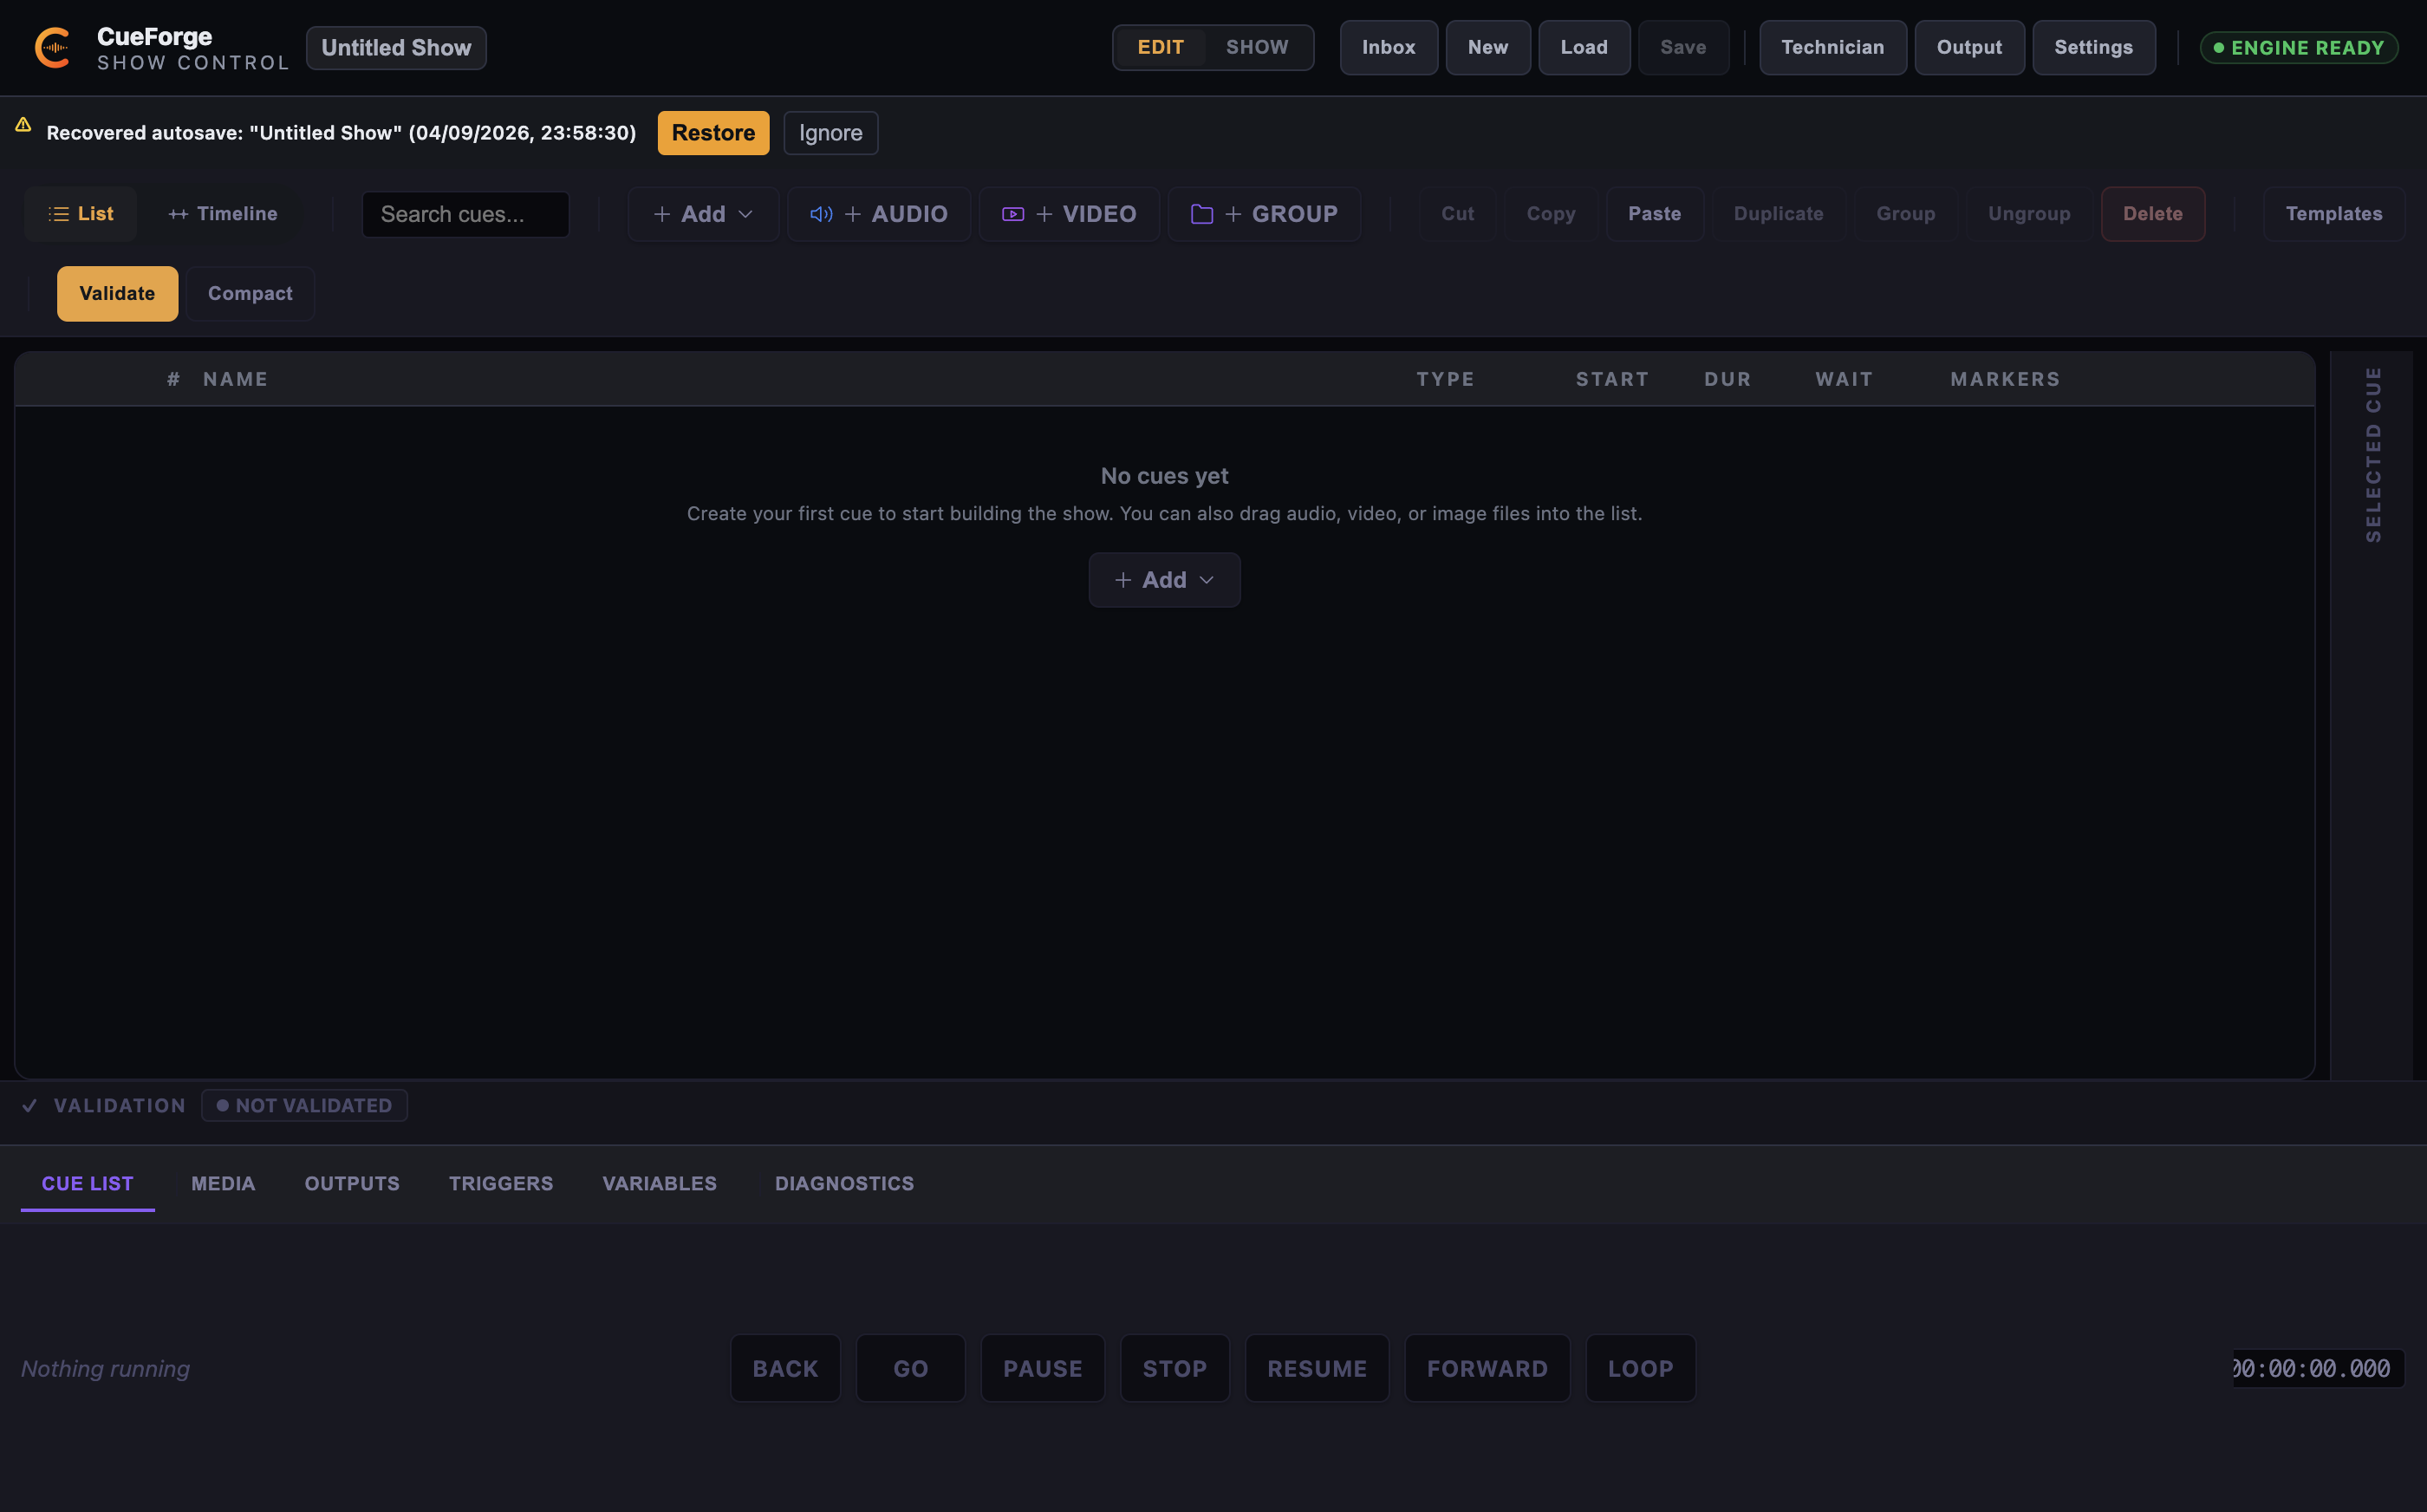Click the video icon on the VIDEO button
This screenshot has height=1512, width=2427.
1012,214
